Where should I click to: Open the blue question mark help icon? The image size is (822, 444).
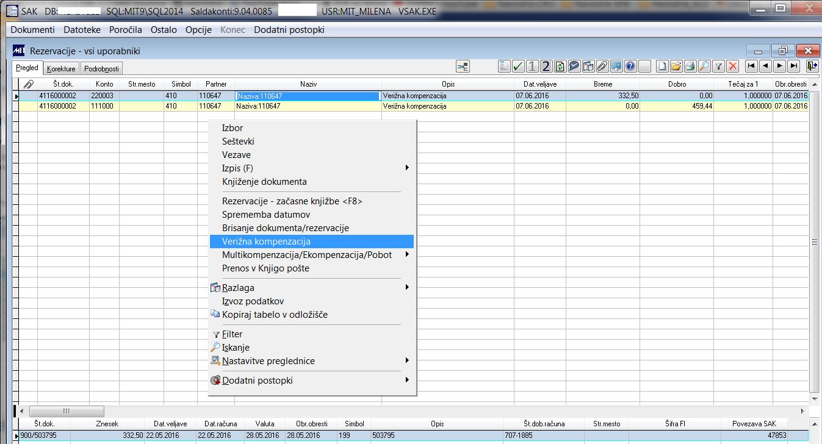630,66
